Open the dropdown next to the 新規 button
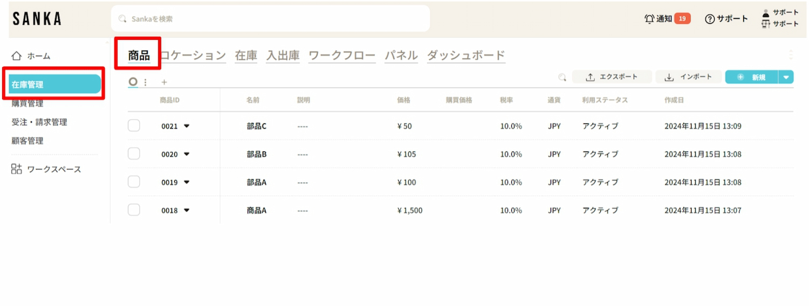The height and width of the screenshot is (306, 809). [x=786, y=78]
